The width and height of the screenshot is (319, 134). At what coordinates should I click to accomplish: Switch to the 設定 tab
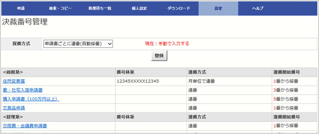point(218,8)
